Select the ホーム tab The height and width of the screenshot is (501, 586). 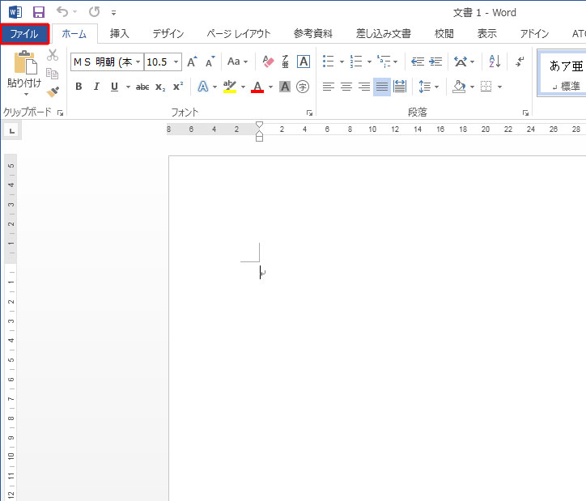[x=74, y=34]
